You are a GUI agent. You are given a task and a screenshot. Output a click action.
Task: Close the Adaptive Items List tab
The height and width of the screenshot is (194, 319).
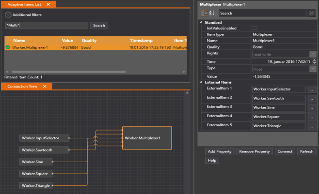[x=48, y=4]
